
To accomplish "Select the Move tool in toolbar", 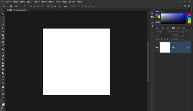I will (3, 14).
